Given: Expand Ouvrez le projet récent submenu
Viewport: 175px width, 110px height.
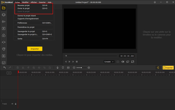Looking at the screenshot, I should coord(26,16).
